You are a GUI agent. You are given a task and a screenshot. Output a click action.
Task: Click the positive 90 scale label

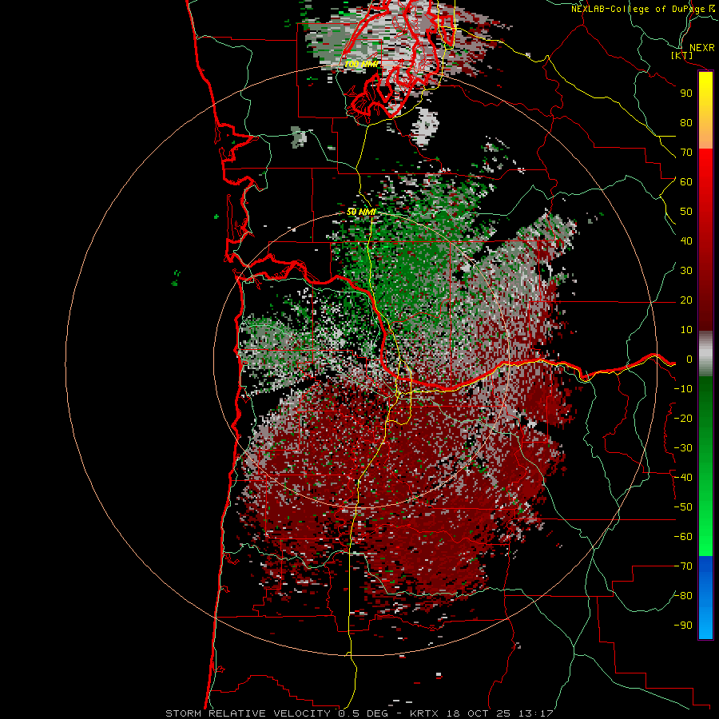[686, 93]
